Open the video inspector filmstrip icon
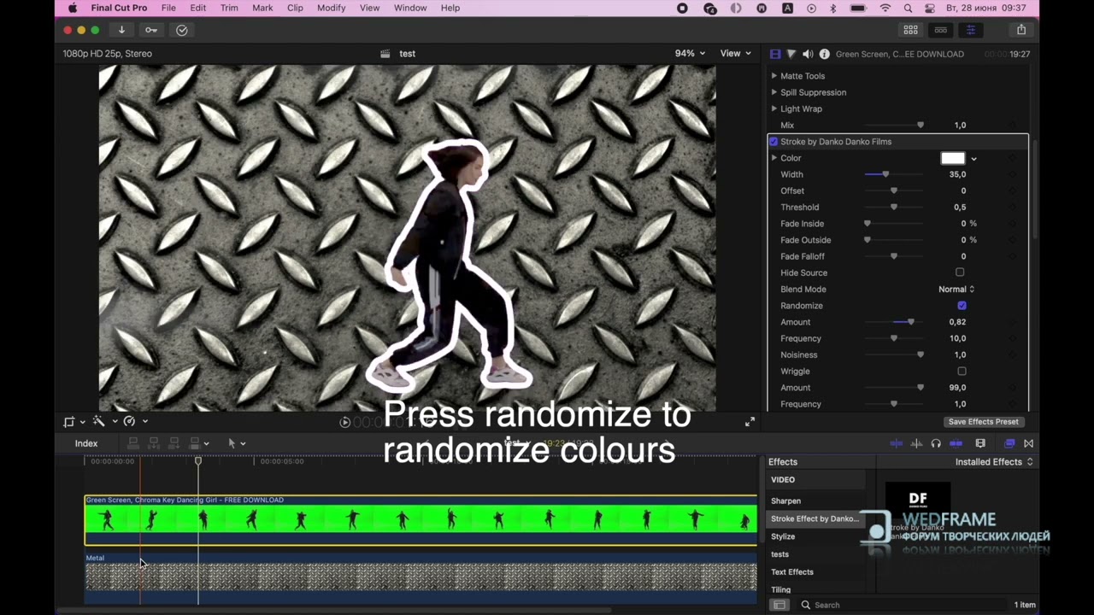Image resolution: width=1094 pixels, height=615 pixels. tap(775, 54)
